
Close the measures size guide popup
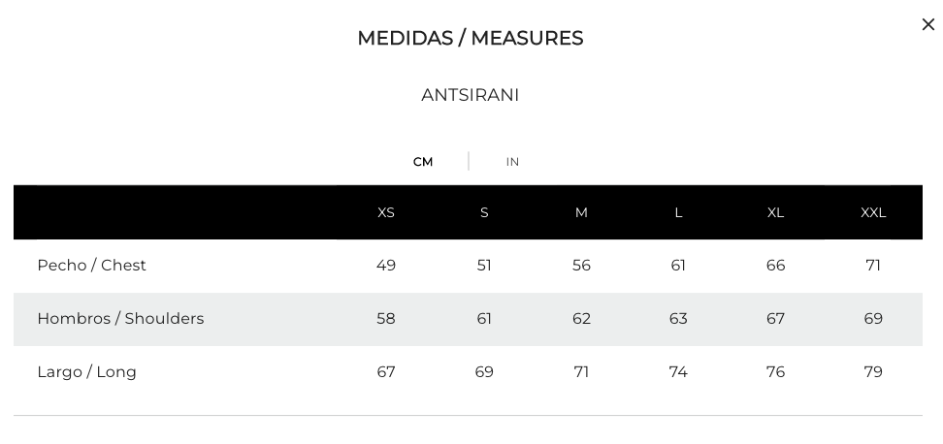coord(928,24)
